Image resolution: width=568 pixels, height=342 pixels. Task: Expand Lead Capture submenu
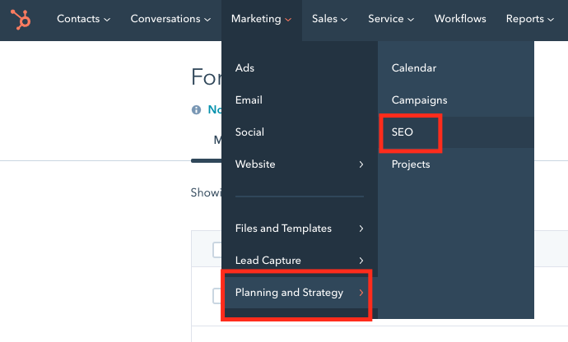[x=299, y=261]
